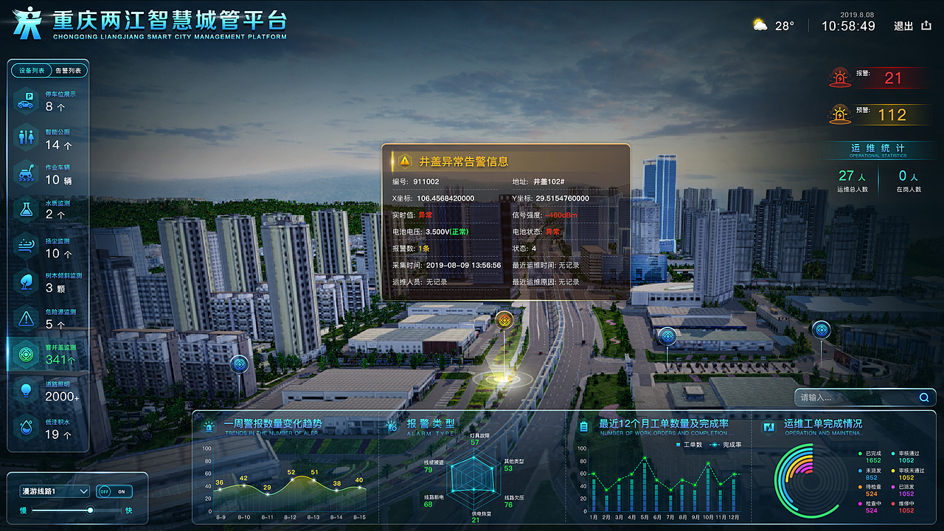This screenshot has width=944, height=531.
Task: Select the work vehicles icon
Action: tap(26, 174)
